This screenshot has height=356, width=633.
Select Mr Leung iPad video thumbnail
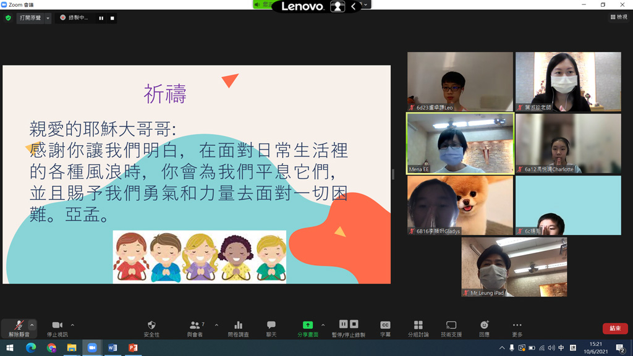pyautogui.click(x=514, y=267)
